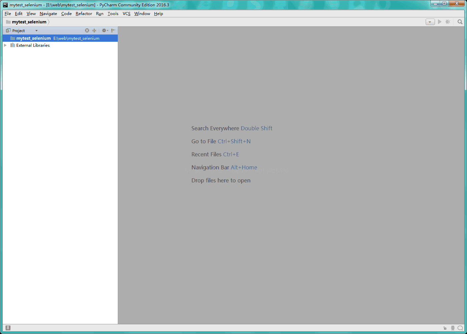This screenshot has height=334, width=467.
Task: Select External Libraries tree row
Action: (60, 45)
